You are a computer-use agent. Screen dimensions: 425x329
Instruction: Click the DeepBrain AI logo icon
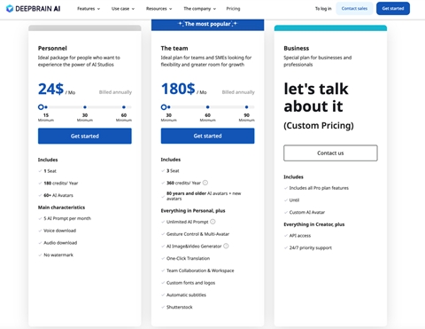pyautogui.click(x=10, y=9)
